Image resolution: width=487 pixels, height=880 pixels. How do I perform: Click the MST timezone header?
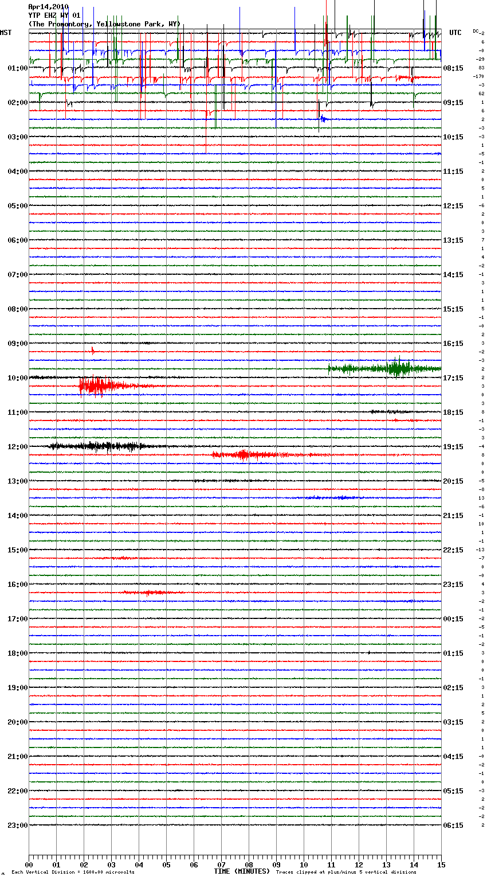pos(6,33)
